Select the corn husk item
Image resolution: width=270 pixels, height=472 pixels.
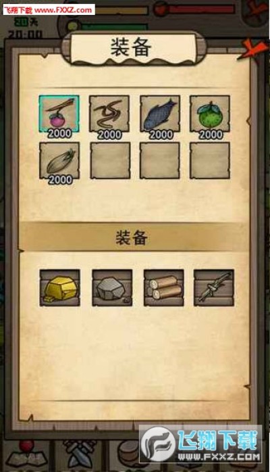coord(59,160)
